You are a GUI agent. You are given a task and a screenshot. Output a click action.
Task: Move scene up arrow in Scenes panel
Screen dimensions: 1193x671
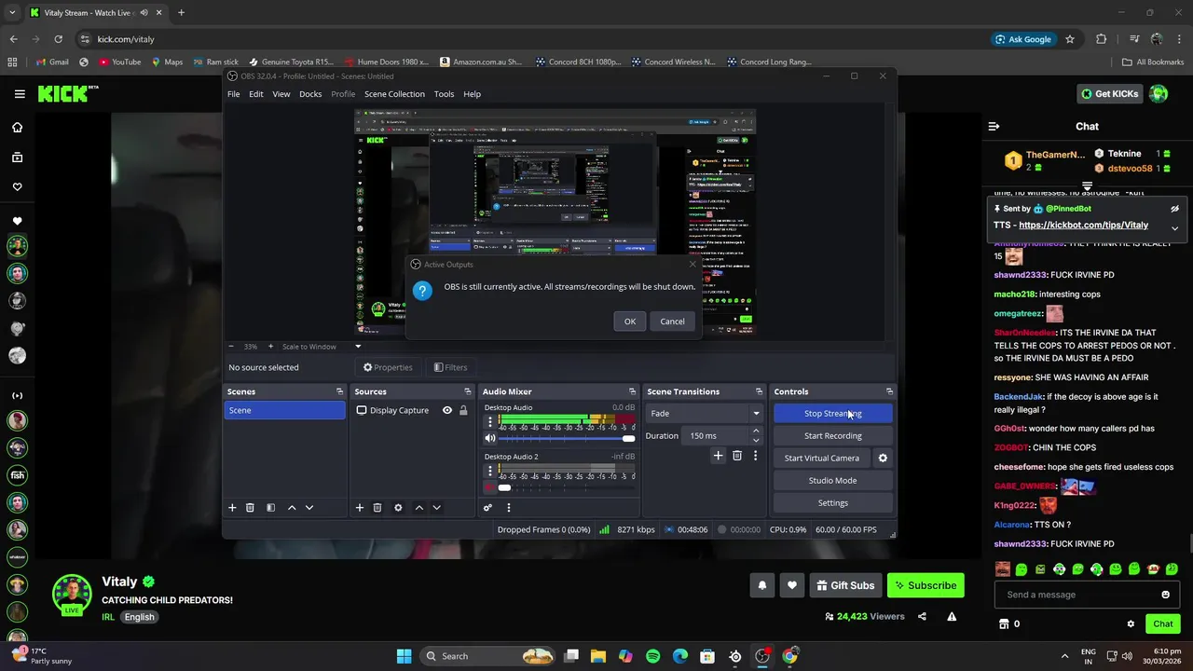click(292, 508)
